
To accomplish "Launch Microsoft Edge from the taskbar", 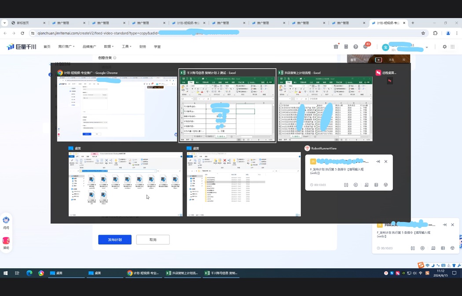I will pyautogui.click(x=29, y=273).
